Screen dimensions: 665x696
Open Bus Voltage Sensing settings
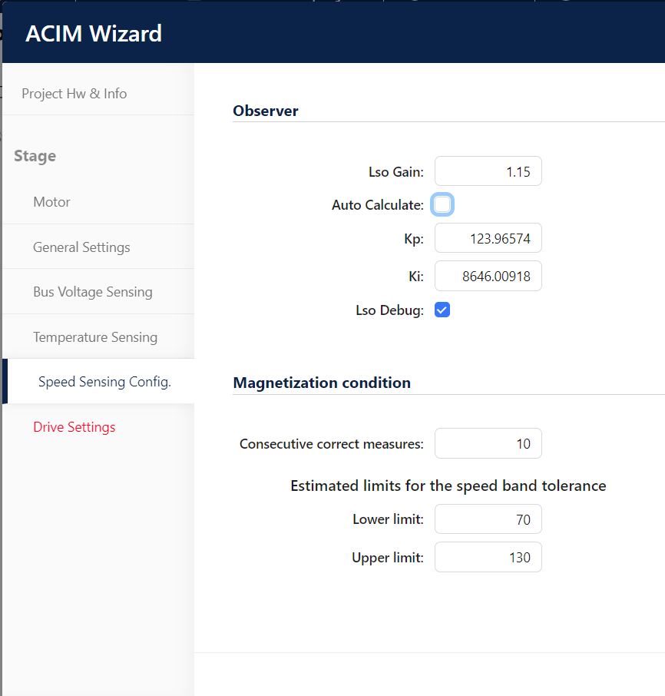click(93, 292)
